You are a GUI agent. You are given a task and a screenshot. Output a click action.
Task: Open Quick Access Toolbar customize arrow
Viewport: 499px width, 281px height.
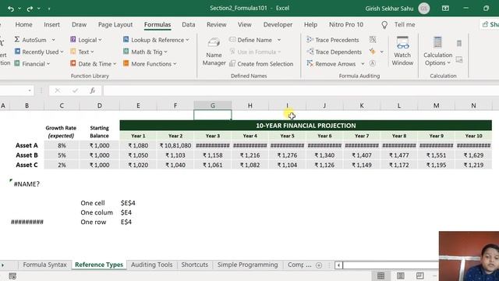pyautogui.click(x=48, y=9)
